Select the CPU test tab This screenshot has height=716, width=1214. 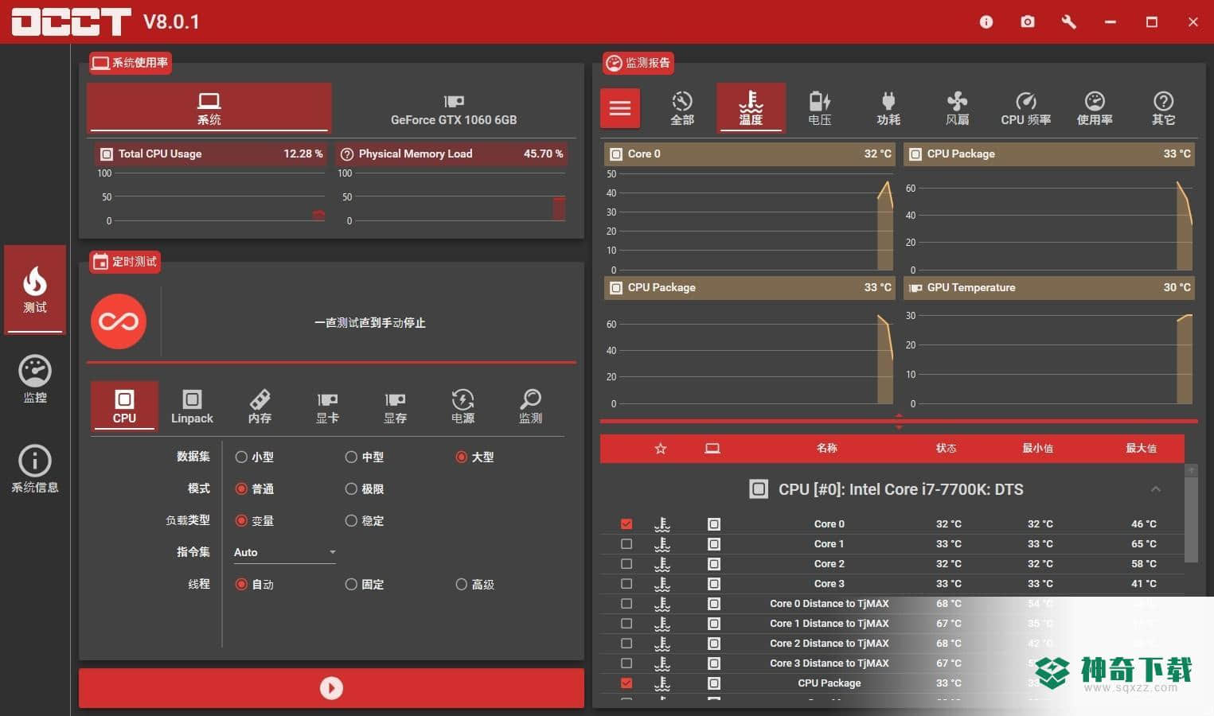(124, 407)
